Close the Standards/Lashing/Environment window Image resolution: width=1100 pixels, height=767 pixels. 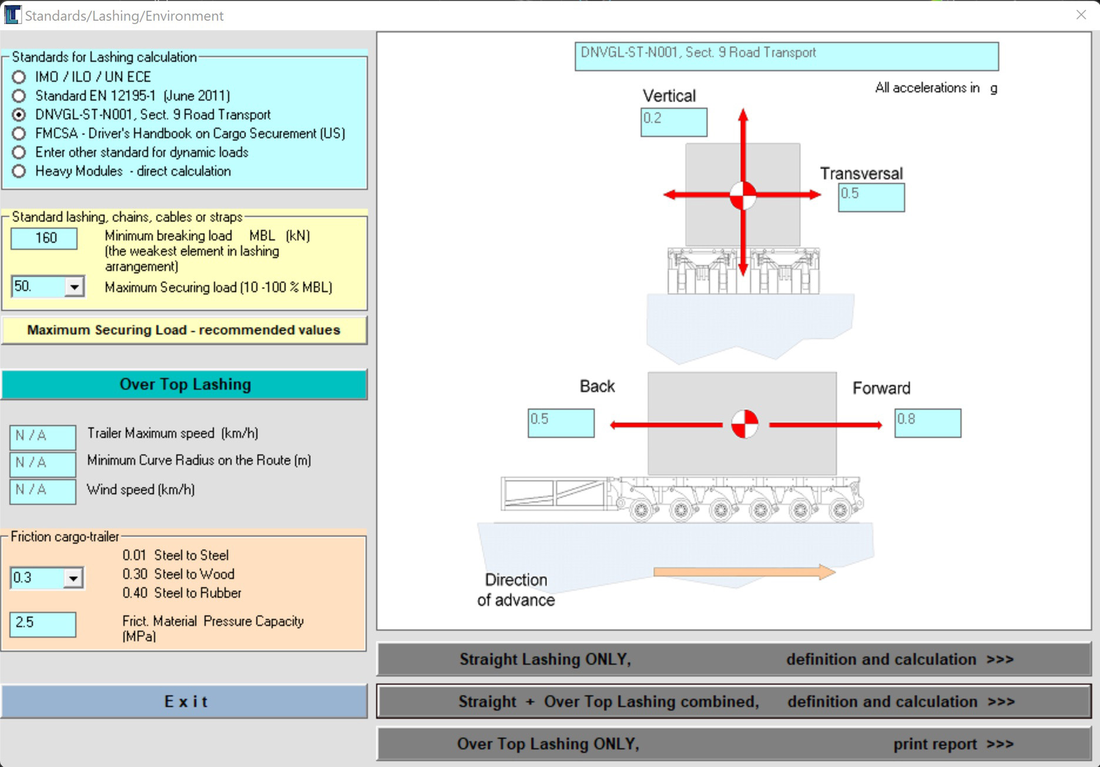(x=1081, y=15)
